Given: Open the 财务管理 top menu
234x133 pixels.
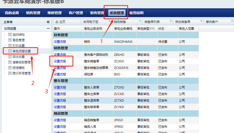Looking at the screenshot, I should 97,13.
